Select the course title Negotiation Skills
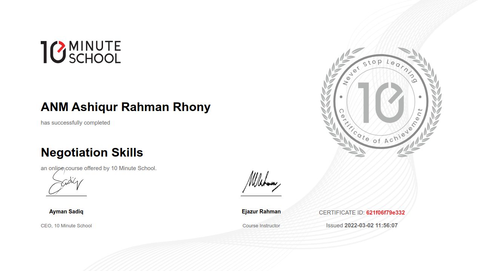 pyautogui.click(x=92, y=152)
